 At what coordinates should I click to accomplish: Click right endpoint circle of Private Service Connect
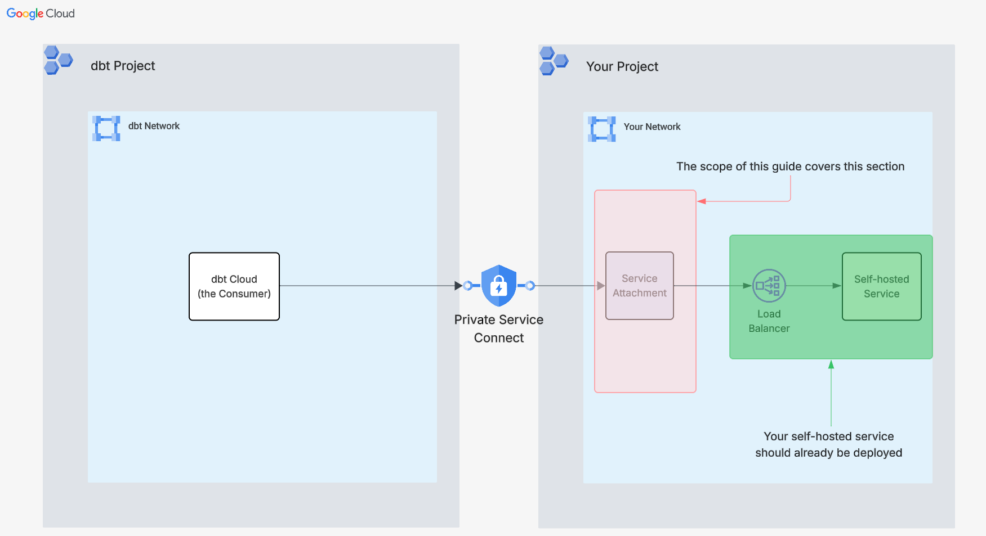[530, 286]
